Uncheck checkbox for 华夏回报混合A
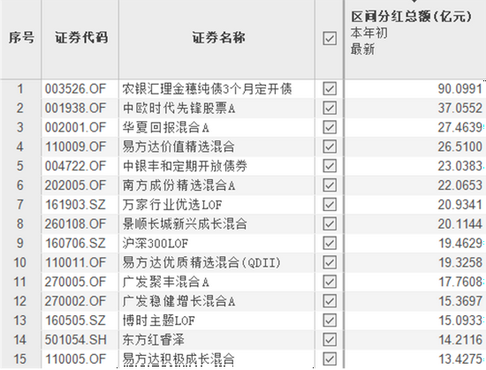This screenshot has height=370, width=486. (330, 127)
